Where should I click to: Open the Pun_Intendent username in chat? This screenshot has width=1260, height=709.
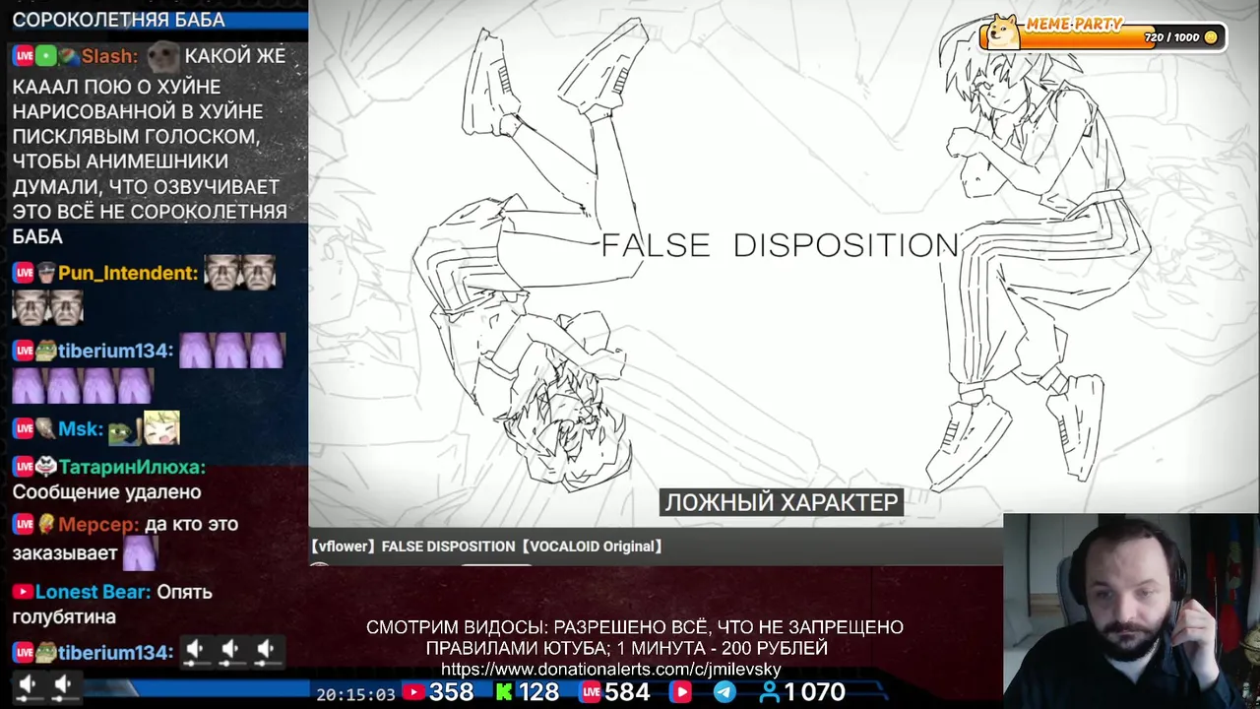click(x=128, y=273)
